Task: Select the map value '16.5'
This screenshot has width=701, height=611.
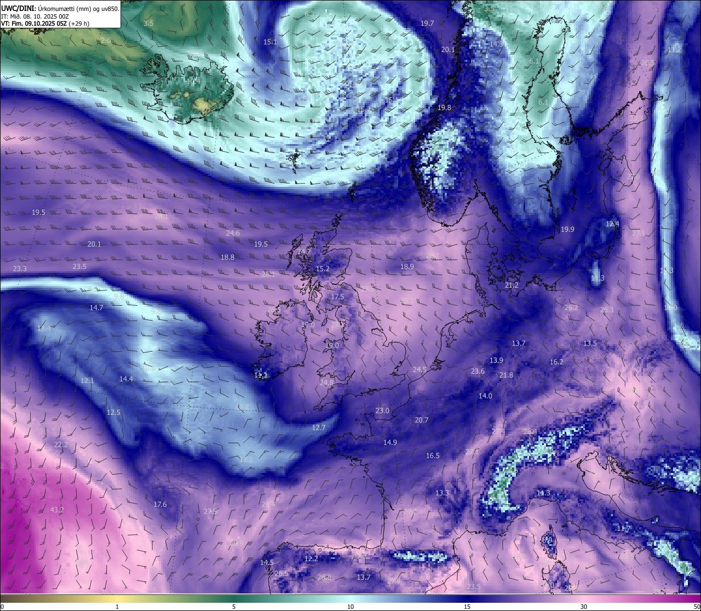Action: [433, 455]
